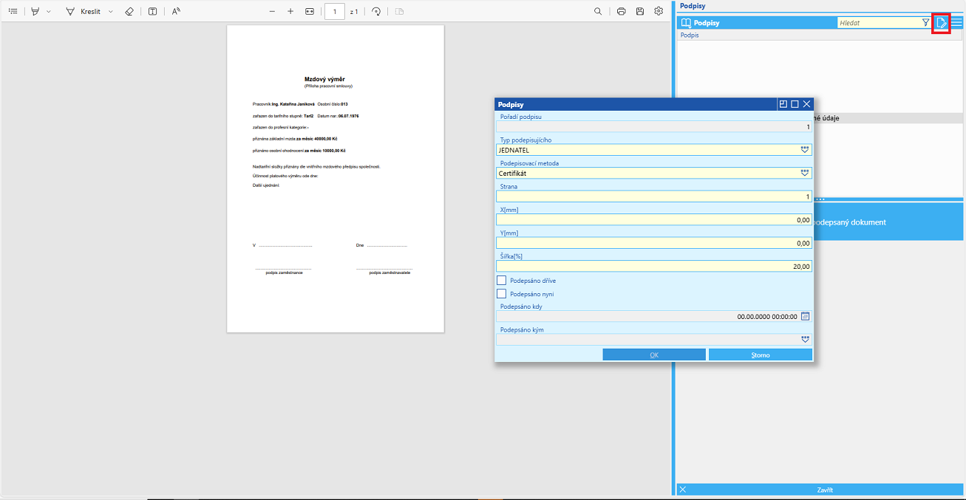Image resolution: width=966 pixels, height=500 pixels.
Task: Open the calendar icon for Podepsáno kdy
Action: pos(806,316)
